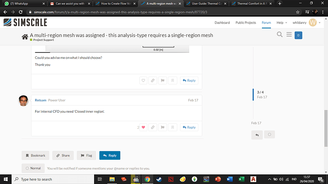Open the Public Projects menu item
The image size is (328, 184).
pyautogui.click(x=246, y=23)
